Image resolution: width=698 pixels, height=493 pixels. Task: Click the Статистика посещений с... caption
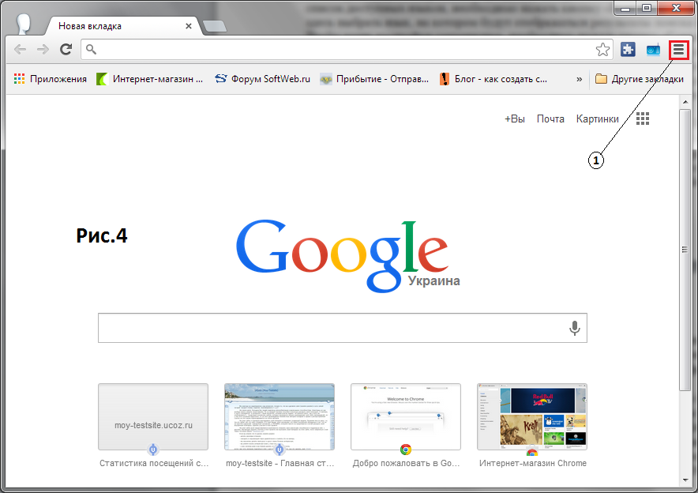coord(154,463)
